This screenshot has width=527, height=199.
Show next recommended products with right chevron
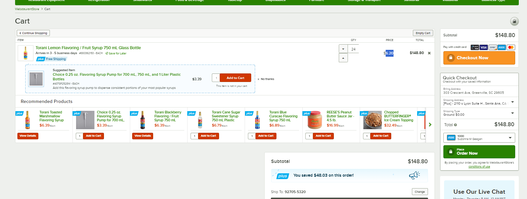430,125
